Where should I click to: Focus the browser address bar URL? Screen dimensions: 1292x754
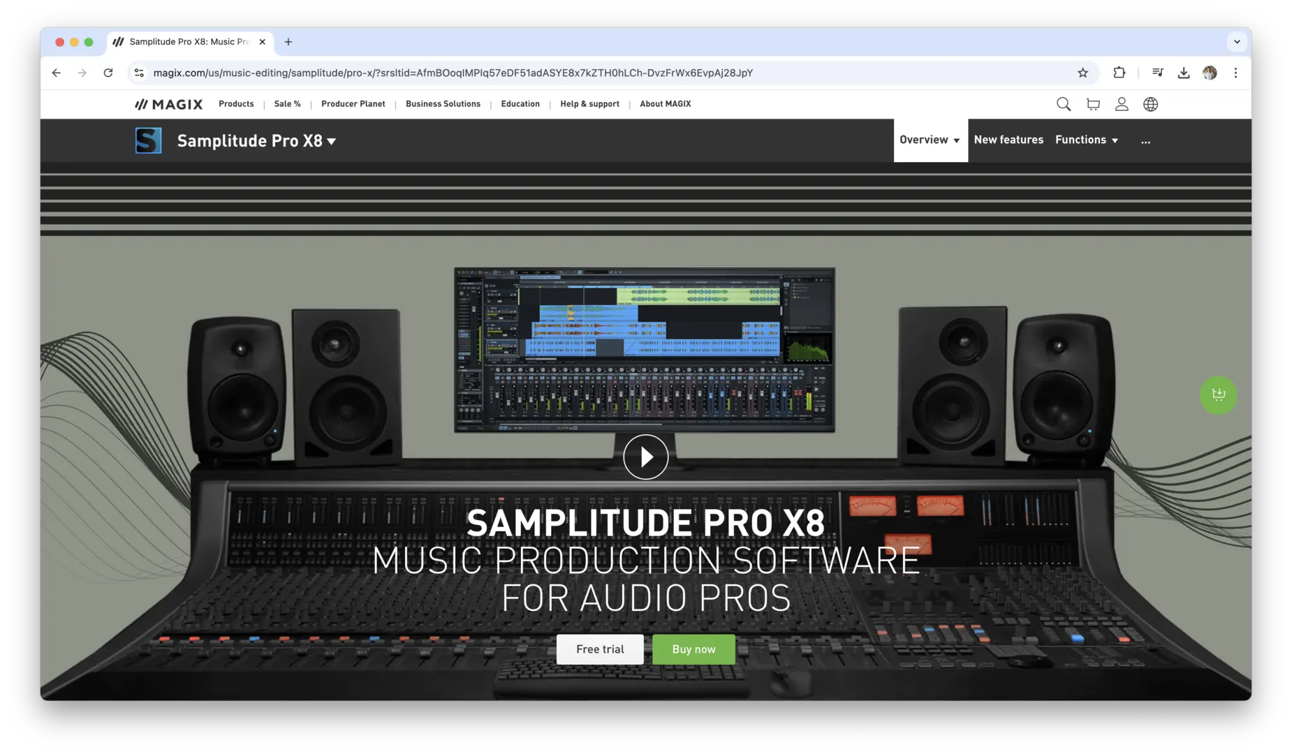[x=453, y=73]
